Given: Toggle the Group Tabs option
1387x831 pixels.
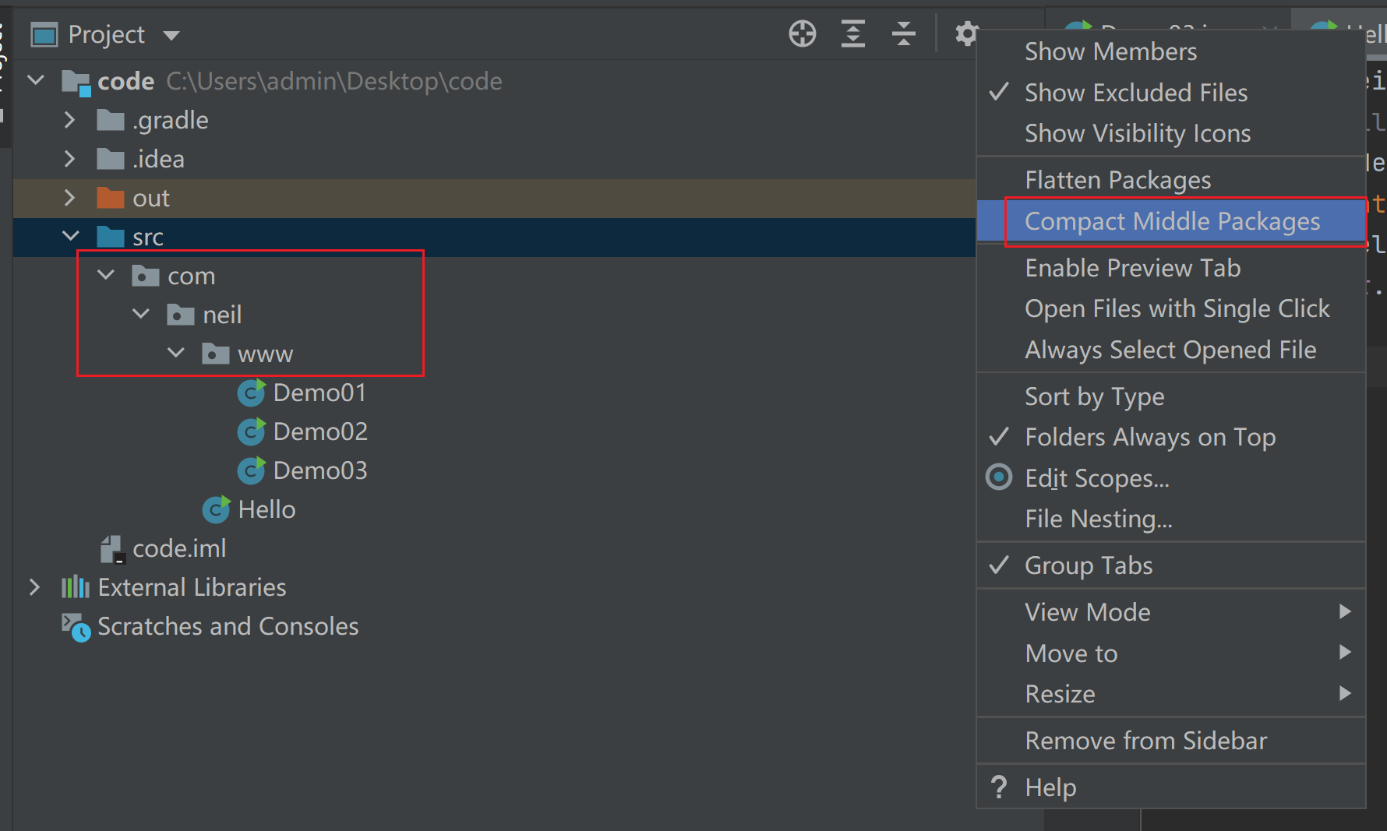Looking at the screenshot, I should point(1089,565).
